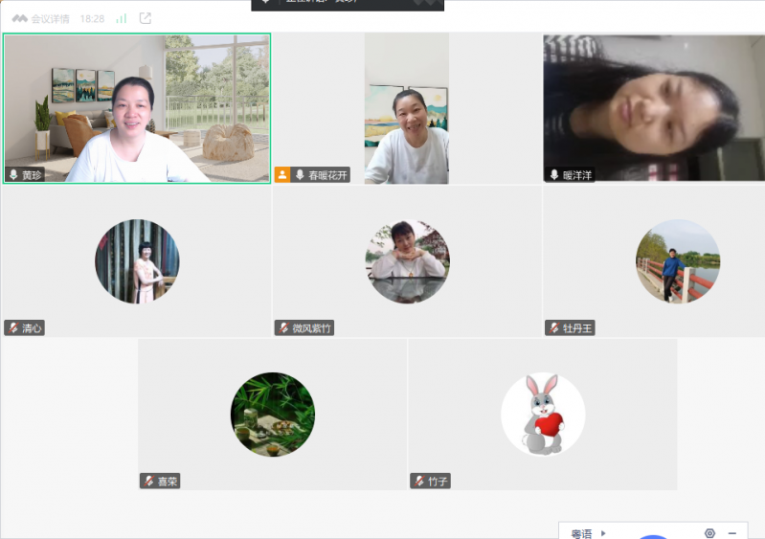Click 喜荣's muted microphone icon

[148, 482]
